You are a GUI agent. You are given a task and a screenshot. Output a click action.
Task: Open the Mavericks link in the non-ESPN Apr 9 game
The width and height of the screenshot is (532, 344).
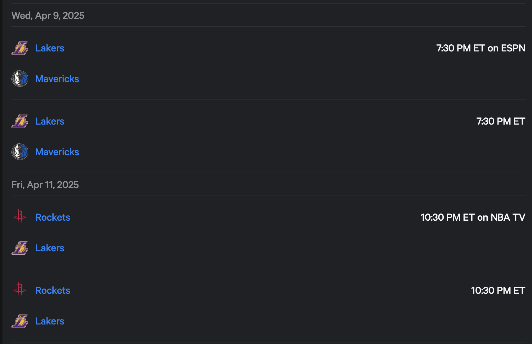click(57, 152)
